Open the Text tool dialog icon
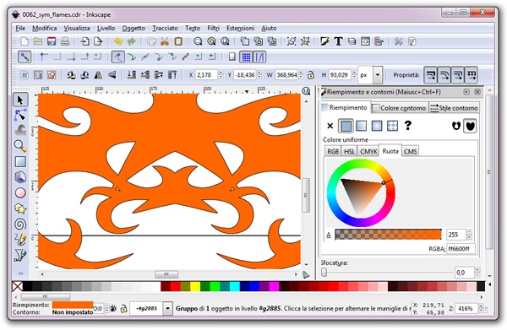Viewport: 507px width, 330px height. point(338,41)
